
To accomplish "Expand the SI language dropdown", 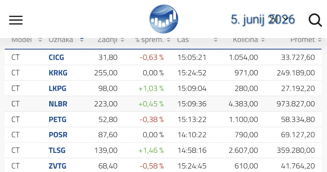I will 279,19.
